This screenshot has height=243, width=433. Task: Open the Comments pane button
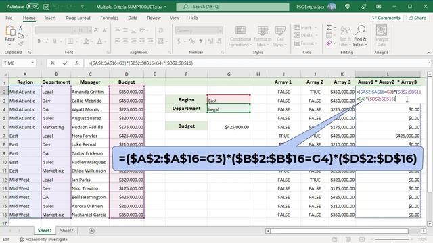pos(386,18)
